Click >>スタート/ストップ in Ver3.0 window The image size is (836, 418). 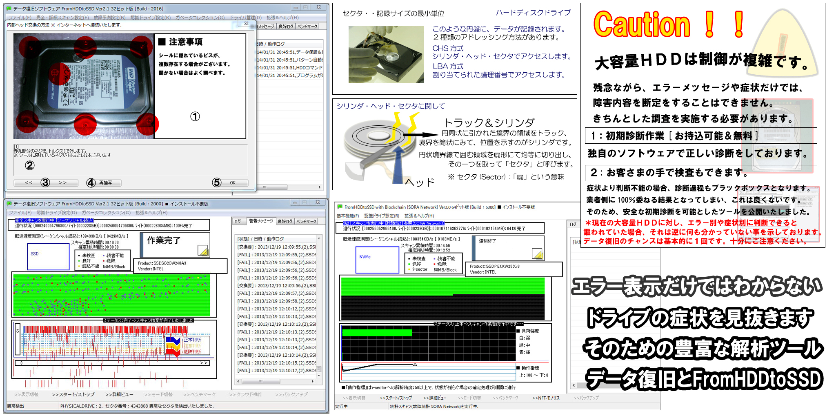(396, 398)
